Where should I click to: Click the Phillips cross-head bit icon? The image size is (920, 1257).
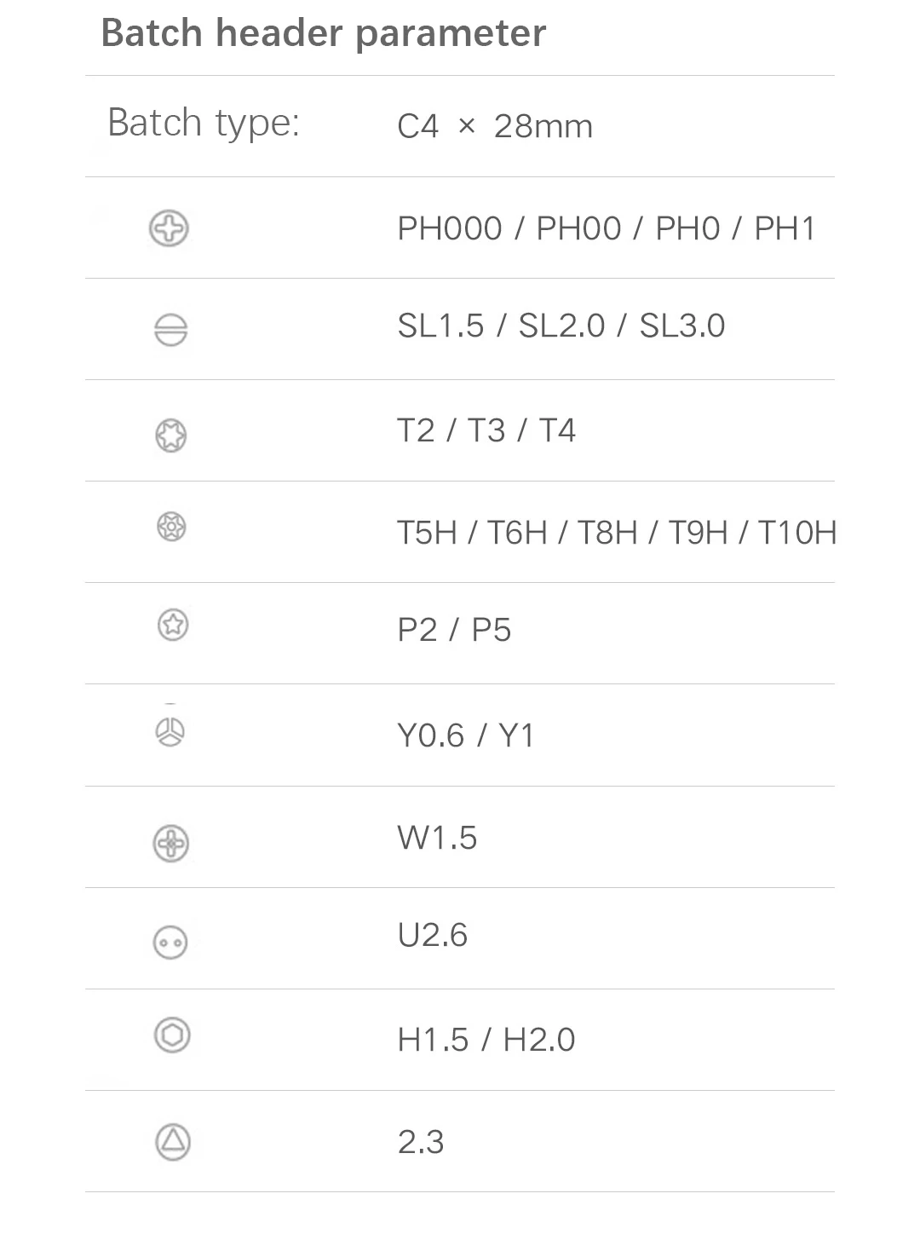point(169,228)
